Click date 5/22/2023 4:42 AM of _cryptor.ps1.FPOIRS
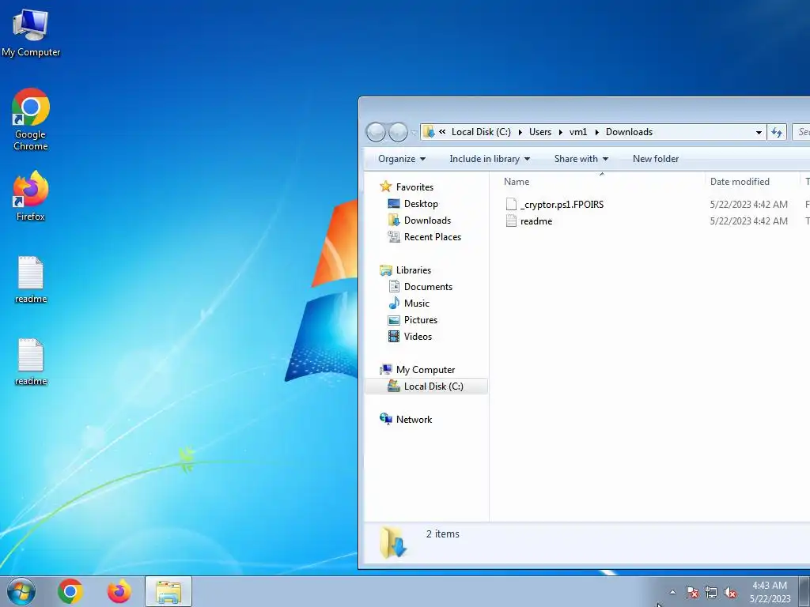The image size is (810, 607). point(748,205)
